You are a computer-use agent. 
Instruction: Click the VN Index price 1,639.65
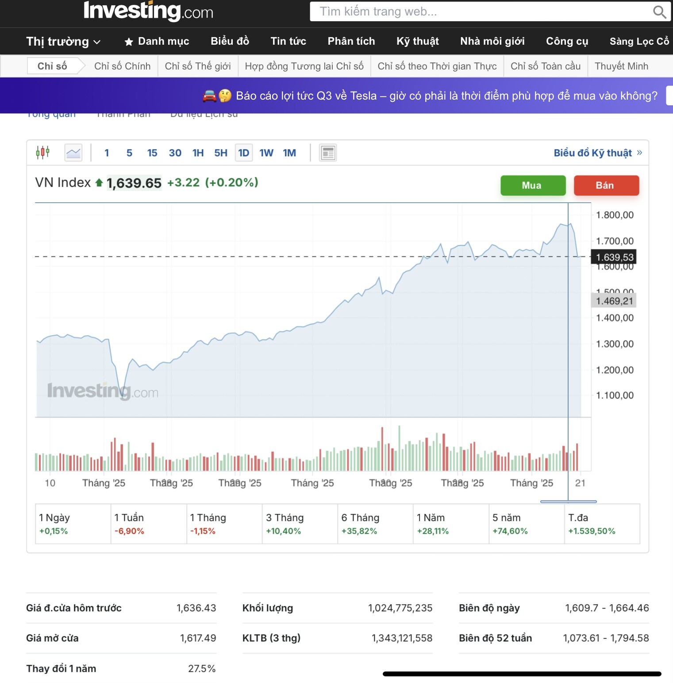134,183
